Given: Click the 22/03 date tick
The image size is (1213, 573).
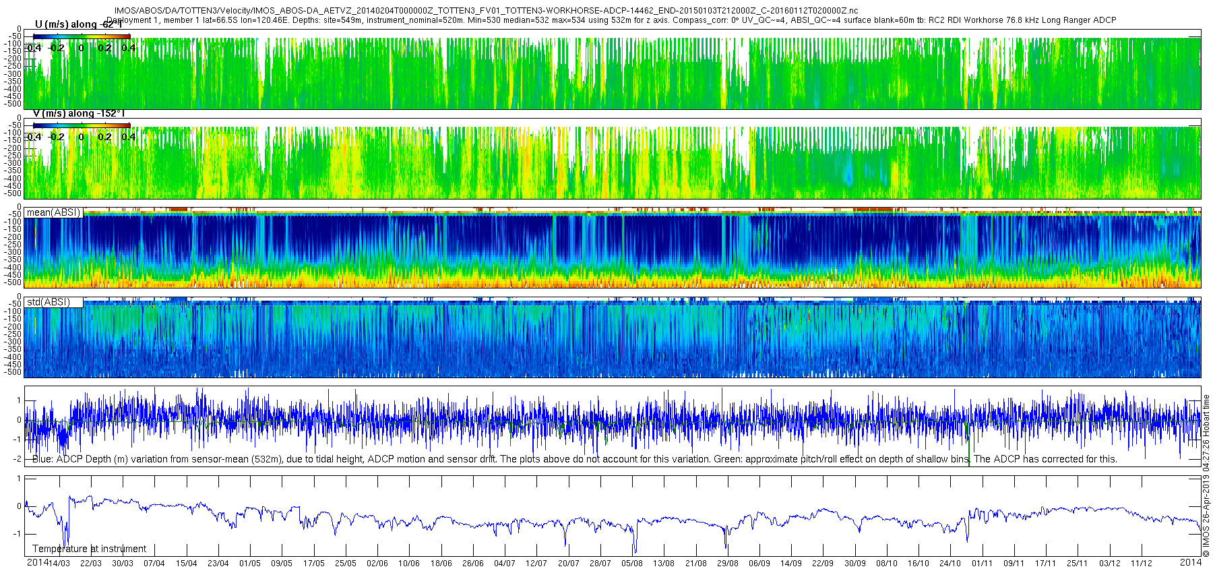Looking at the screenshot, I should (91, 564).
